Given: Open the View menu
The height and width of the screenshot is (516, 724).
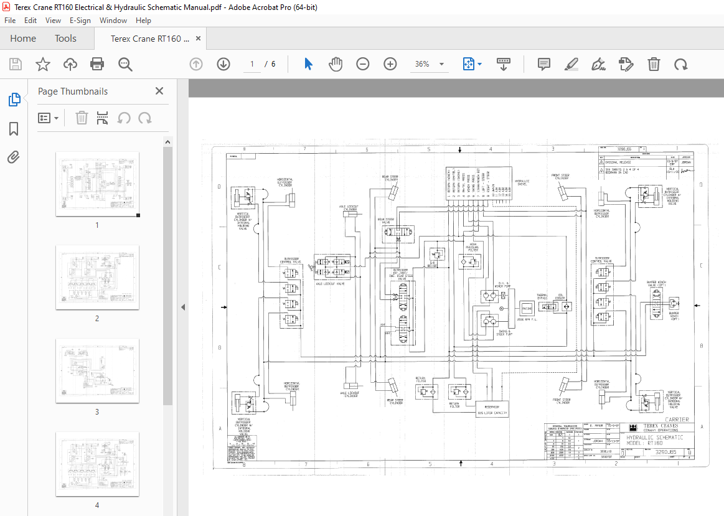Looking at the screenshot, I should click(53, 21).
